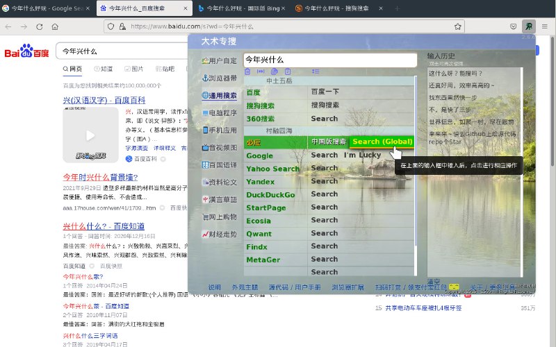Click Search in the DuckDuckGo row
This screenshot has width=556, height=347.
324,194
